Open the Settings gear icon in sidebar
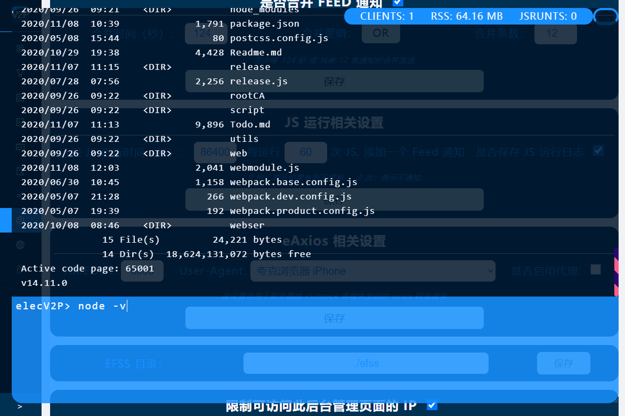Viewport: 625px width, 416px height. point(20,220)
